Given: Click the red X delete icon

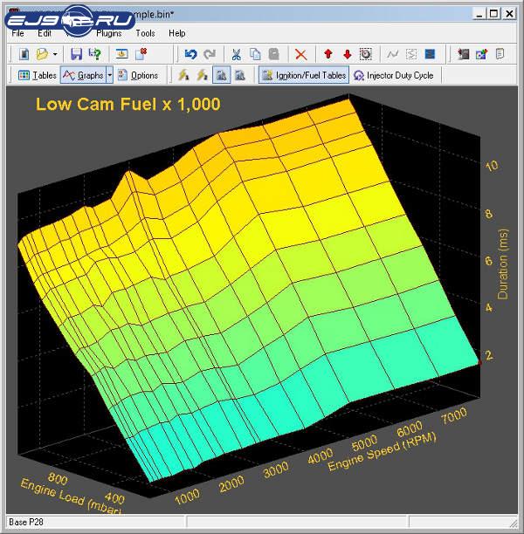Looking at the screenshot, I should click(300, 54).
